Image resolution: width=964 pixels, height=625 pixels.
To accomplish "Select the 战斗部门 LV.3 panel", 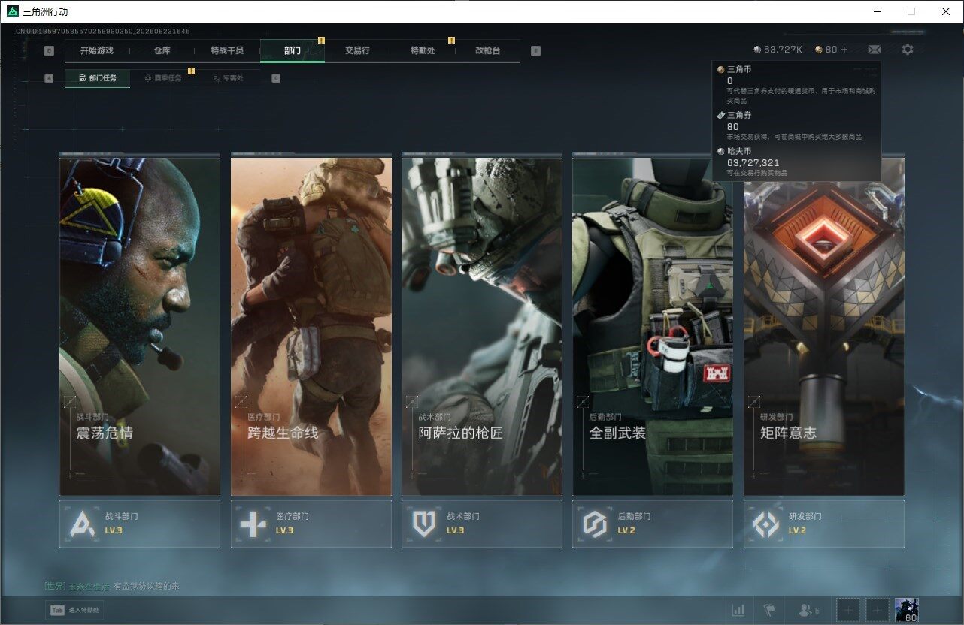I will [x=140, y=524].
